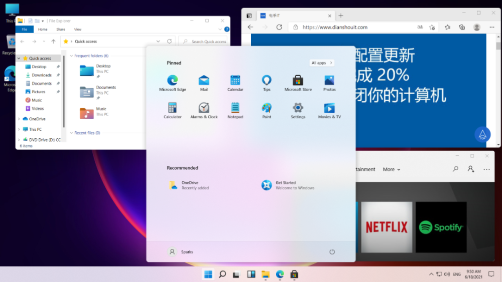Launch Movies & TV app
Screen dimensions: 502x282
[x=329, y=111]
